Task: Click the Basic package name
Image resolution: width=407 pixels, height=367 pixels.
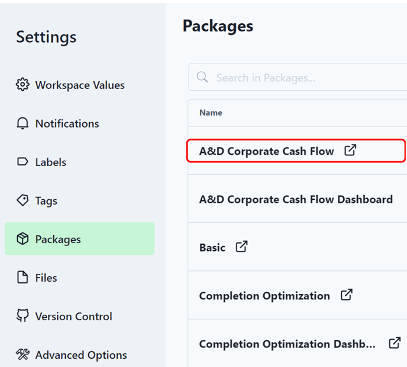Action: pyautogui.click(x=212, y=247)
